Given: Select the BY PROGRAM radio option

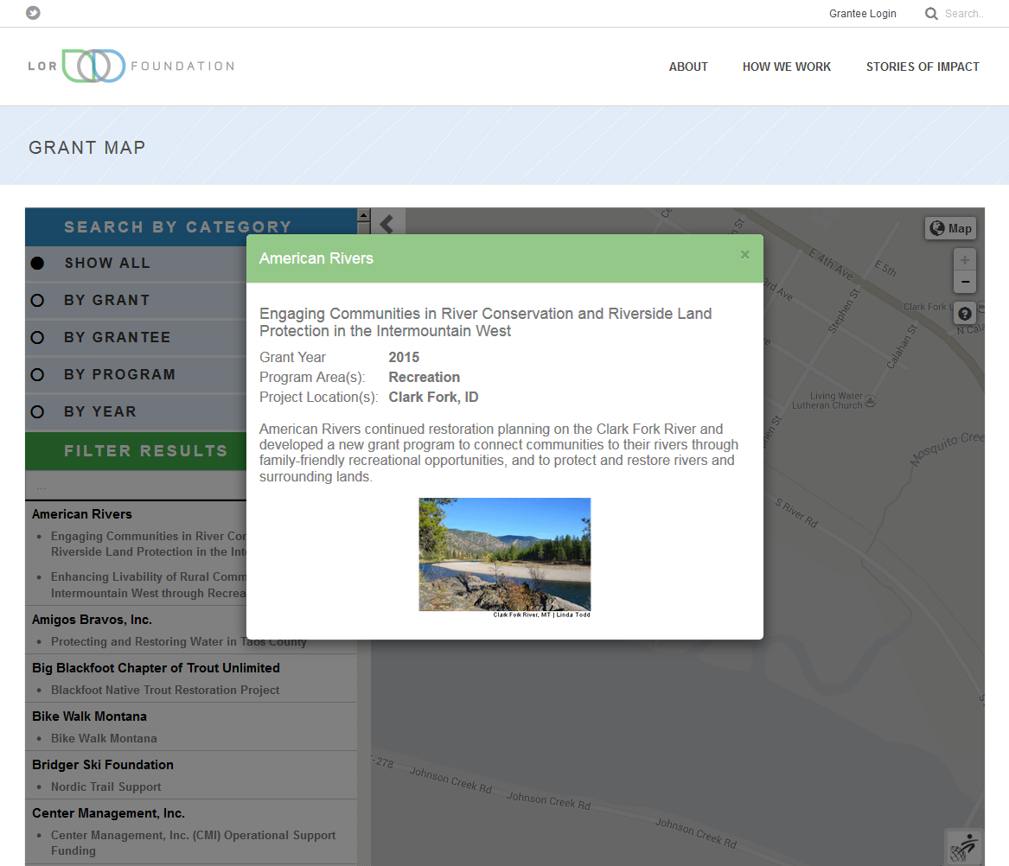Looking at the screenshot, I should (x=37, y=374).
